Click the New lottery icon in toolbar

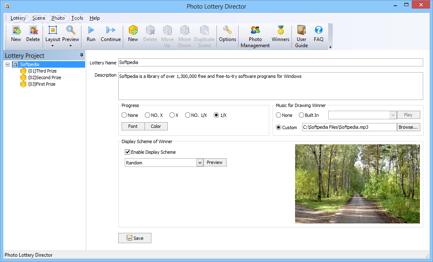pyautogui.click(x=16, y=30)
